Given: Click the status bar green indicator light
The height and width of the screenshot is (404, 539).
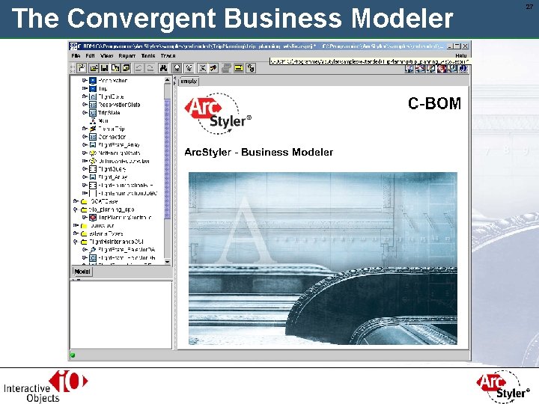Looking at the screenshot, I should click(x=73, y=355).
